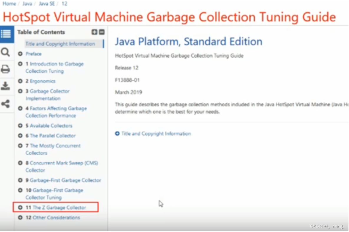This screenshot has height=232, width=349.
Task: Open Introduction to Garbage Collection Tuning link
Action: pos(55,67)
